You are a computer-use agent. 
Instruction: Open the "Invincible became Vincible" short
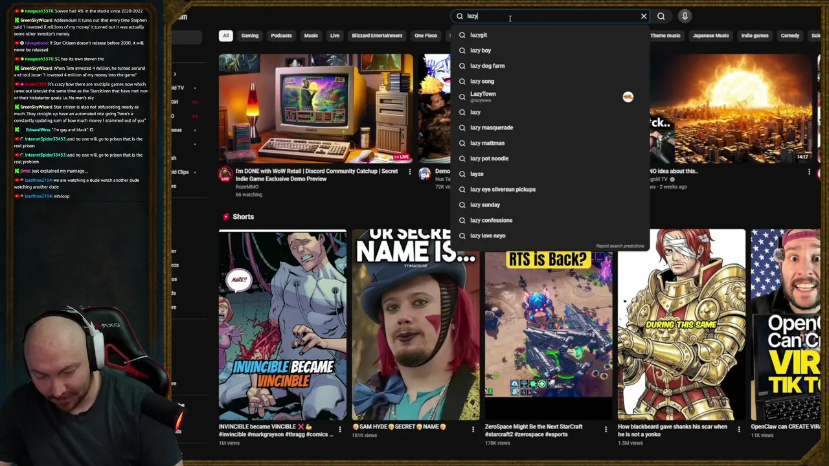click(x=282, y=325)
